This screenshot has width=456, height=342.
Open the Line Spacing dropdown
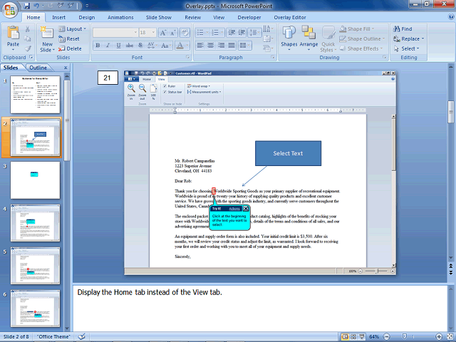tap(254, 32)
